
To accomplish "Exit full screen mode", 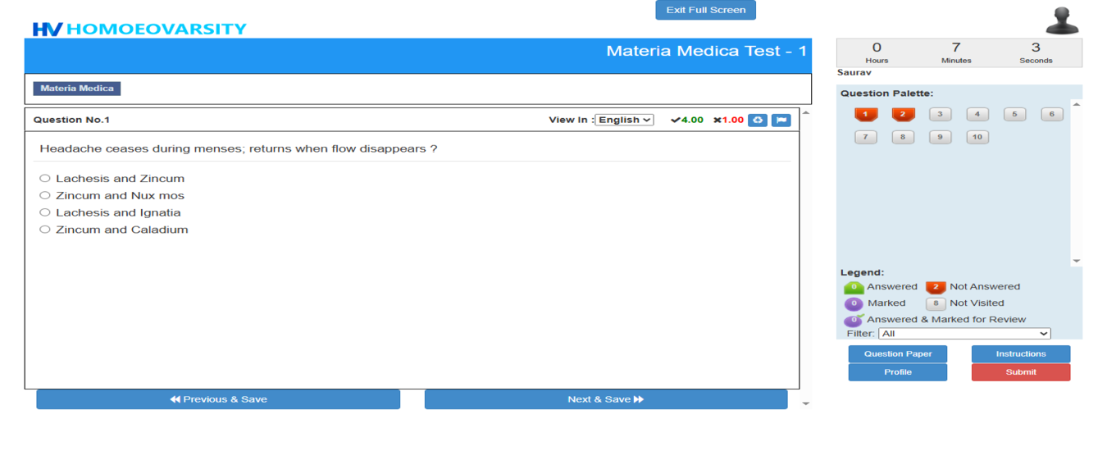I will [705, 11].
